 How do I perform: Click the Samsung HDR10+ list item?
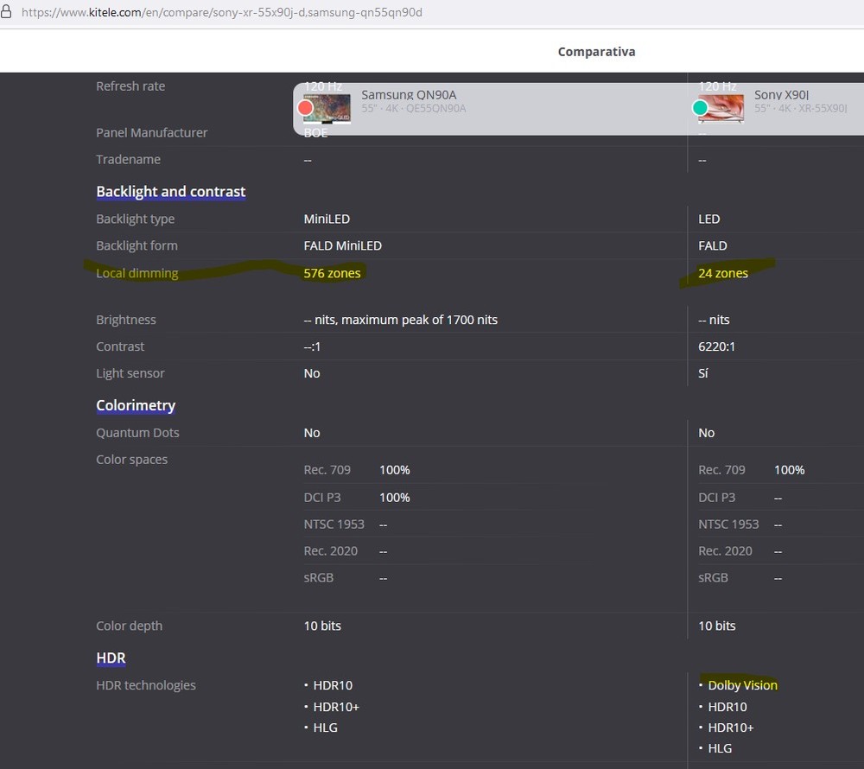(336, 707)
